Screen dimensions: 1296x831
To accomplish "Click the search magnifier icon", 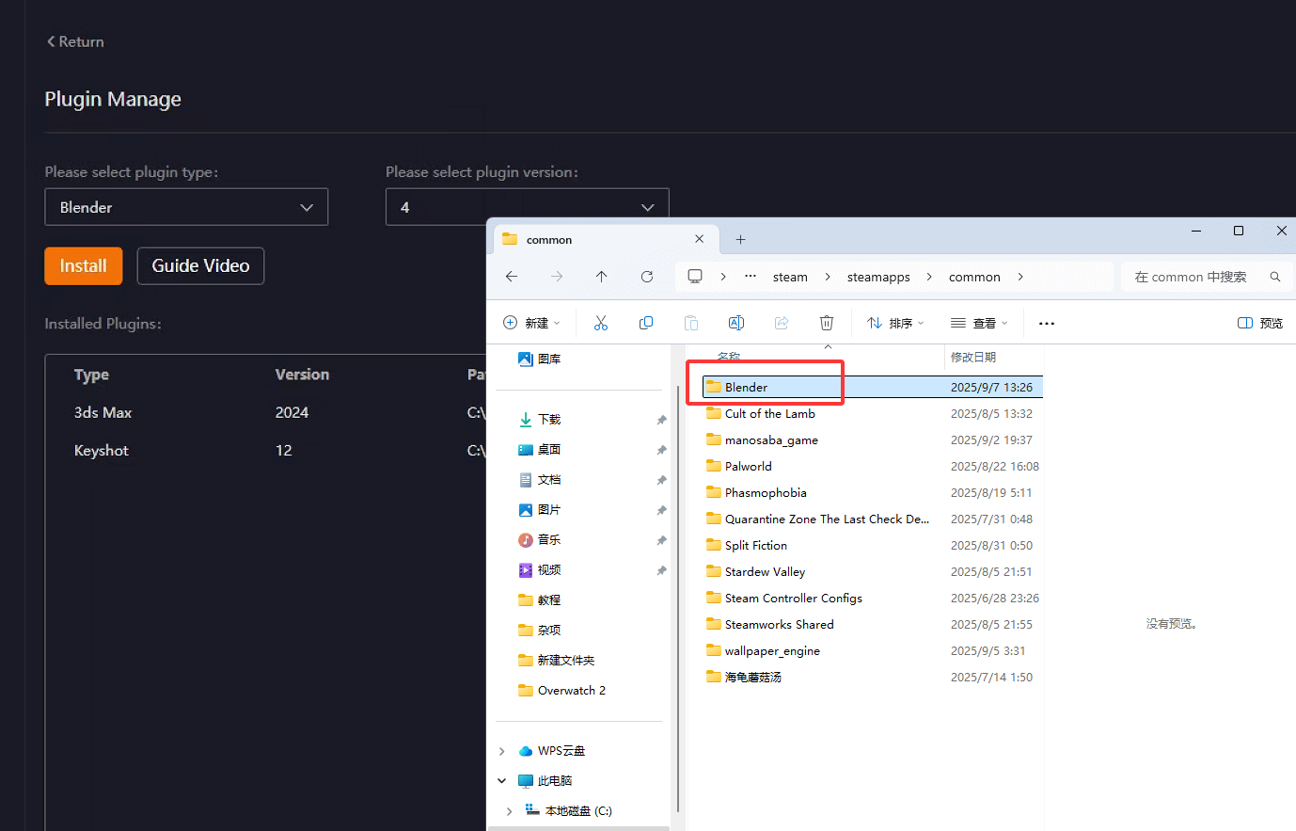I will coord(1275,276).
